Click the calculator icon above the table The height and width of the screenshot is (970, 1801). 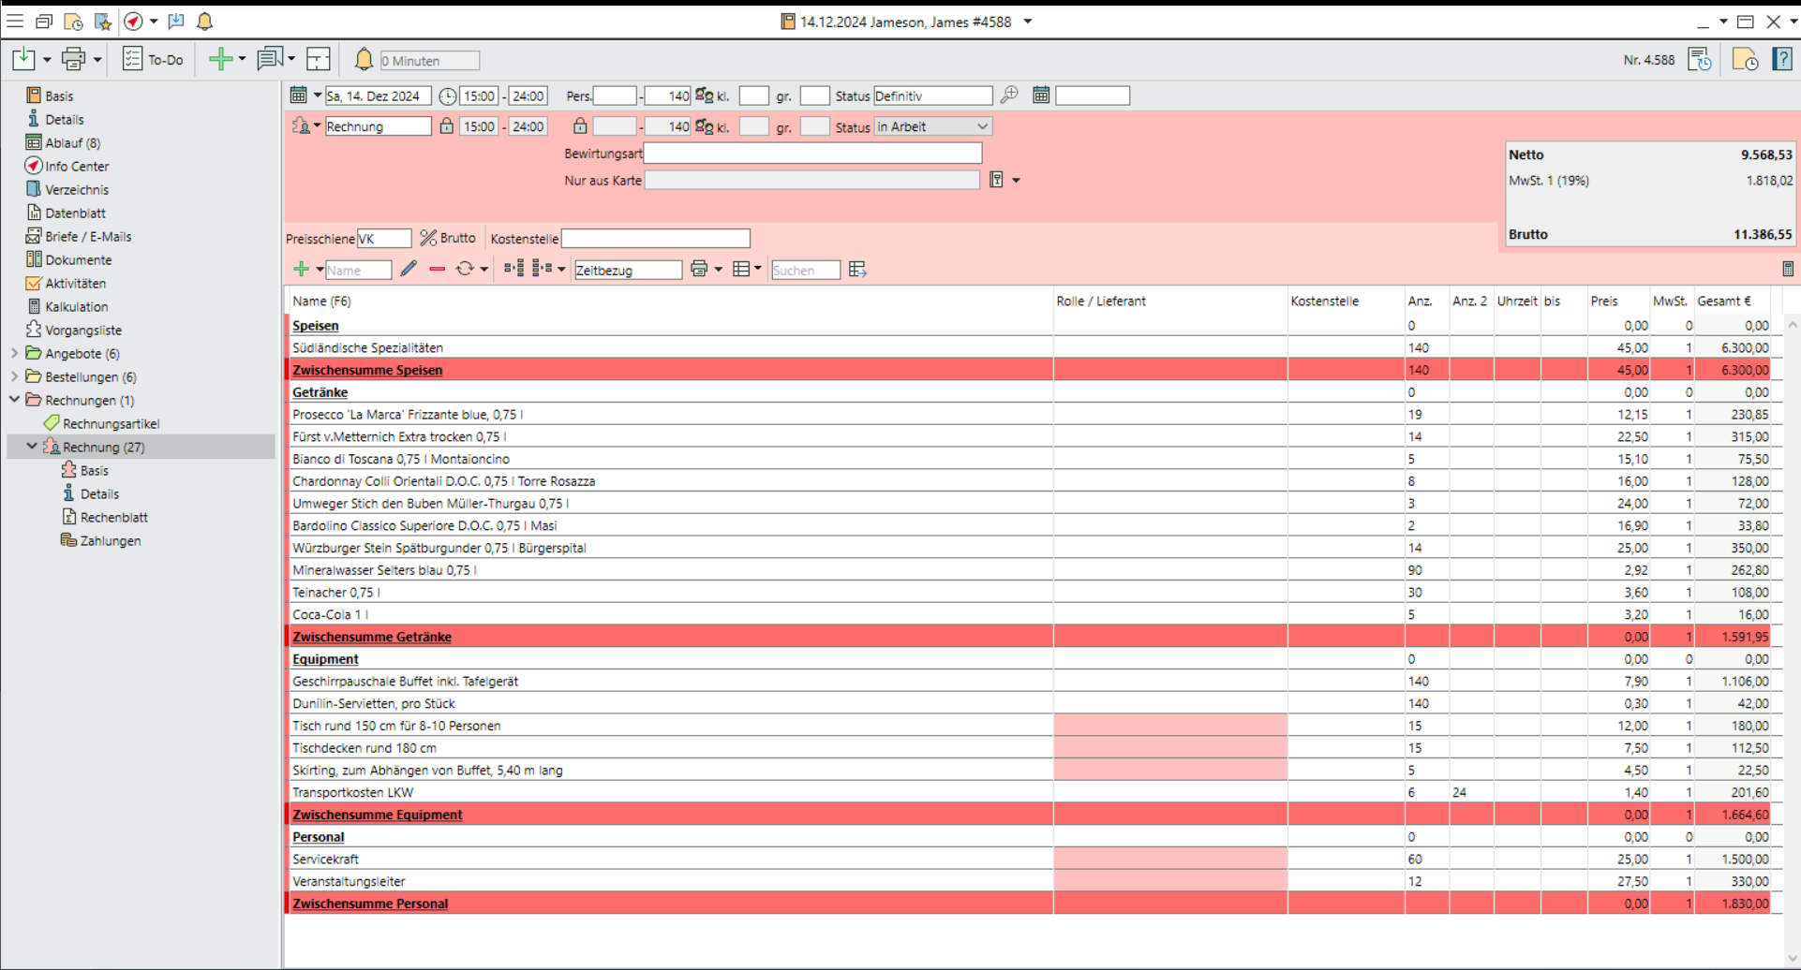pyautogui.click(x=1787, y=270)
